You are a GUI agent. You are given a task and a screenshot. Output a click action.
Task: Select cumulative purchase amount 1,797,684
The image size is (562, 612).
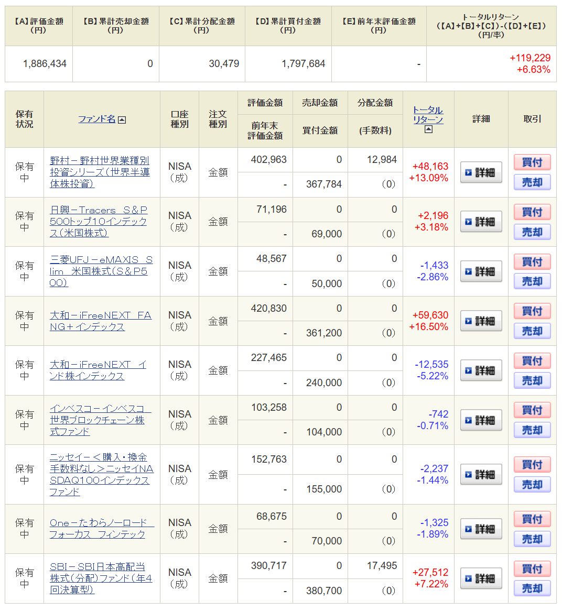point(304,63)
